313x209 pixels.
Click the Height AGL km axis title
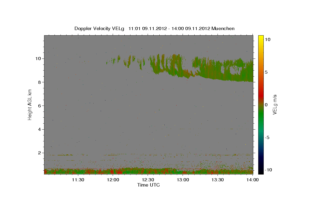(x=30, y=104)
